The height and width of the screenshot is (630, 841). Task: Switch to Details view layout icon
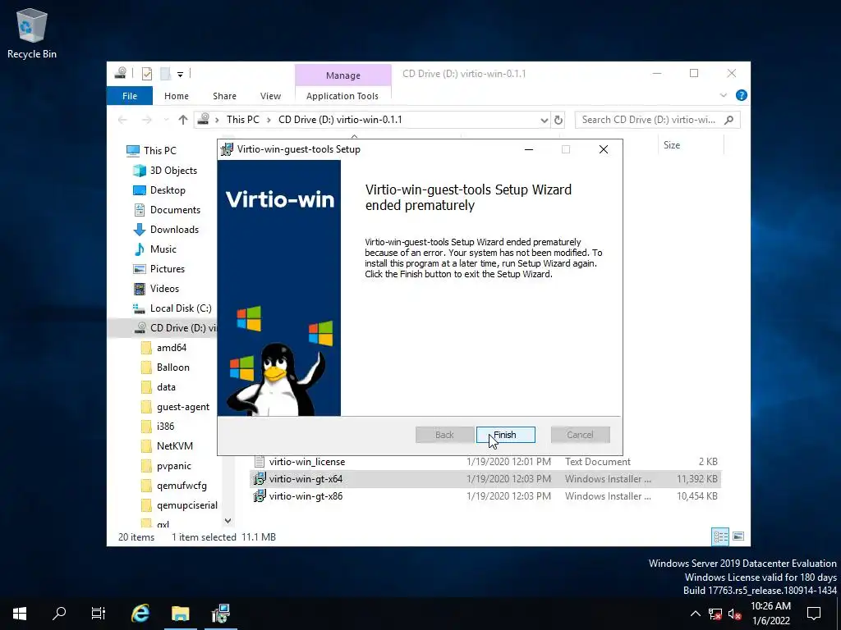tap(720, 536)
